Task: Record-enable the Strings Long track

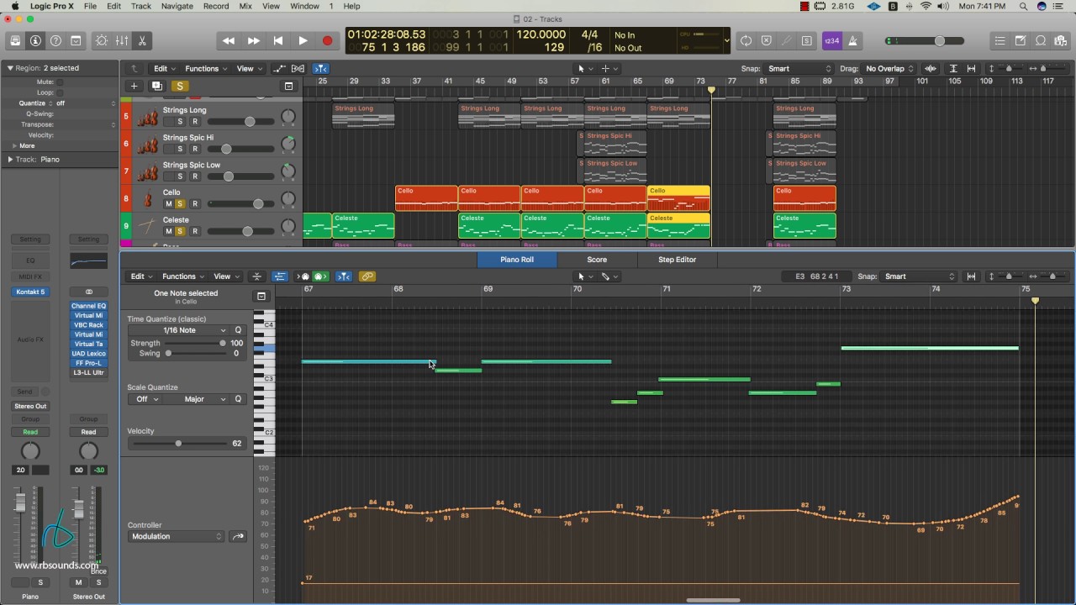Action: [195, 122]
